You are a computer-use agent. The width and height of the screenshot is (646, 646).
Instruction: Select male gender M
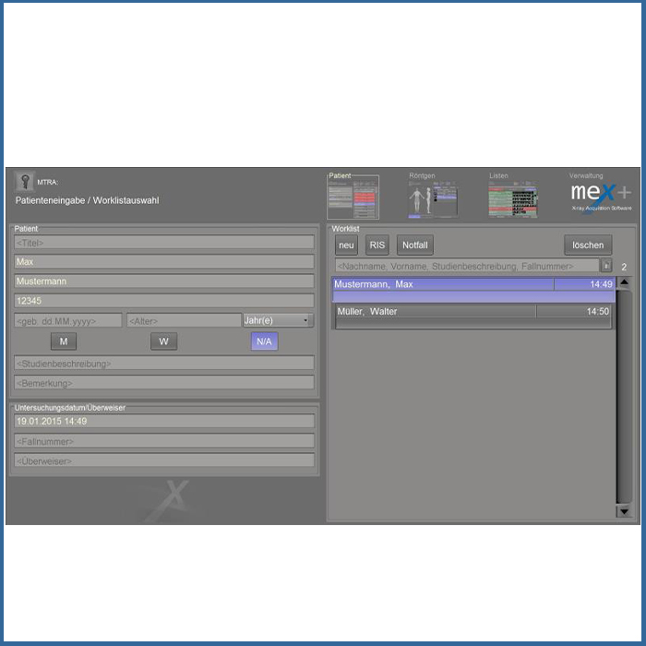tap(63, 341)
